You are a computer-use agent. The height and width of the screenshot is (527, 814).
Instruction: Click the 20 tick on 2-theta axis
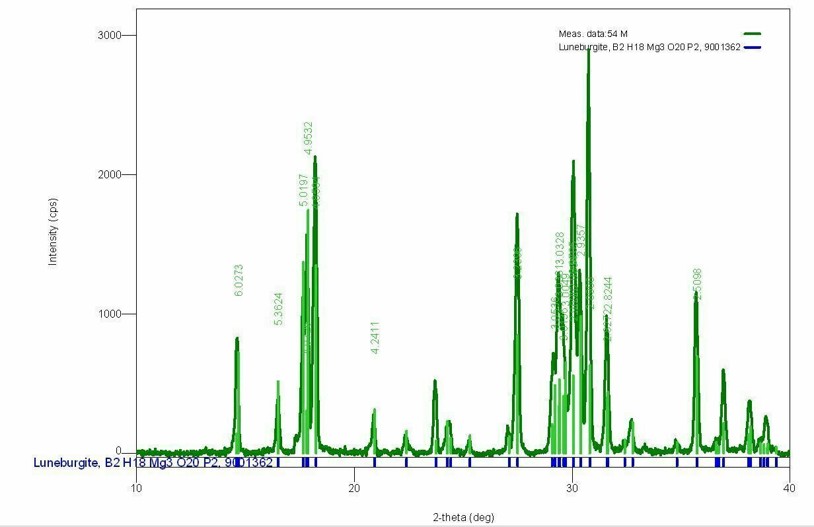354,488
